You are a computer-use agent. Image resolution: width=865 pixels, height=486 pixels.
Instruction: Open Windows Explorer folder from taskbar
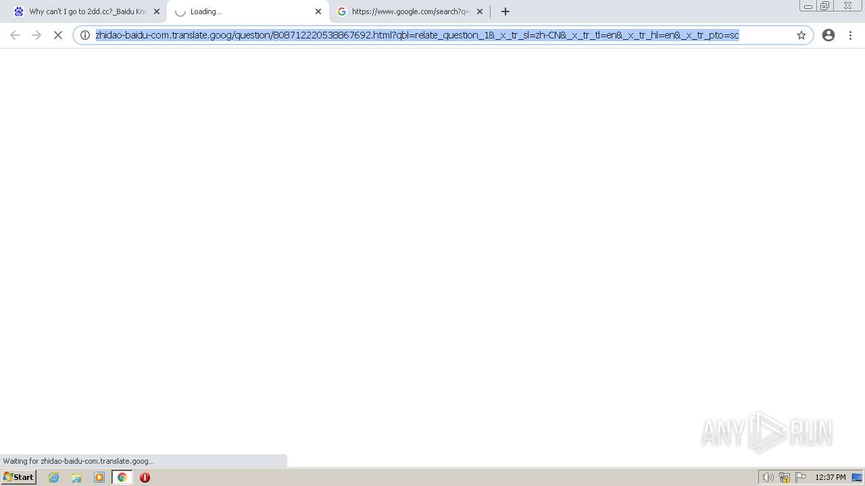[x=76, y=477]
